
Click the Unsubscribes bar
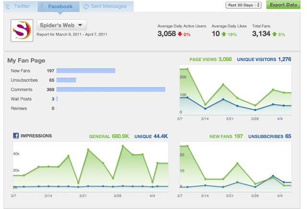click(x=66, y=80)
